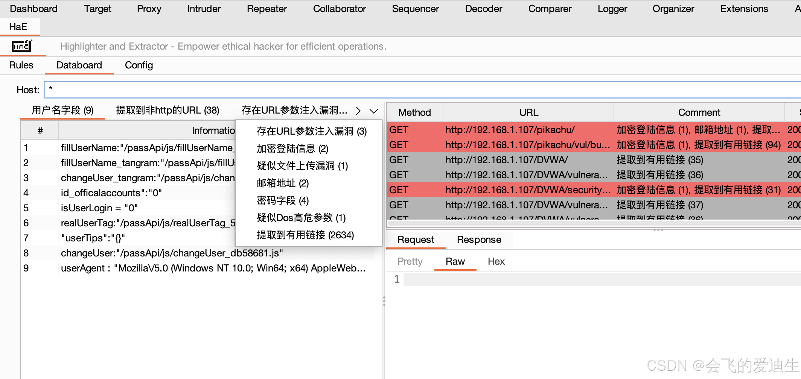Click the three-dot handle above Request/Response tabs
This screenshot has height=379, width=801.
[x=658, y=229]
